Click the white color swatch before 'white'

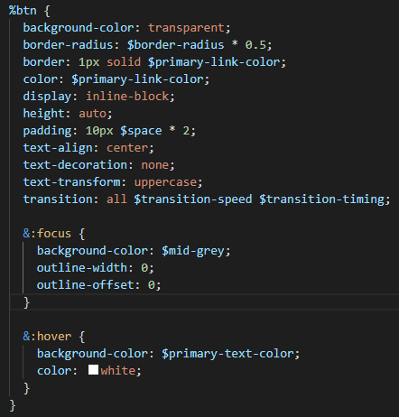click(x=93, y=370)
